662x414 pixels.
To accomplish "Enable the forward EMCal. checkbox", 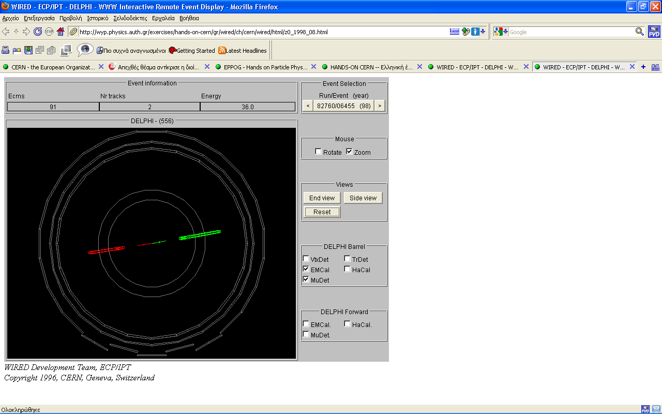I will point(306,324).
